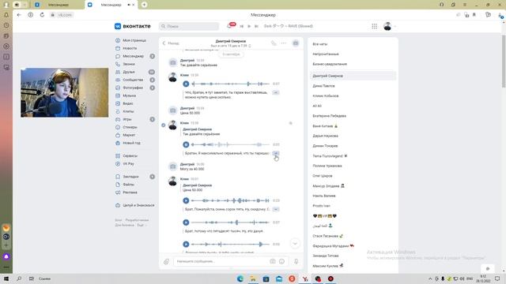506x284 pixels.
Task: Pause the currently playing voice message
Action: pyautogui.click(x=186, y=144)
